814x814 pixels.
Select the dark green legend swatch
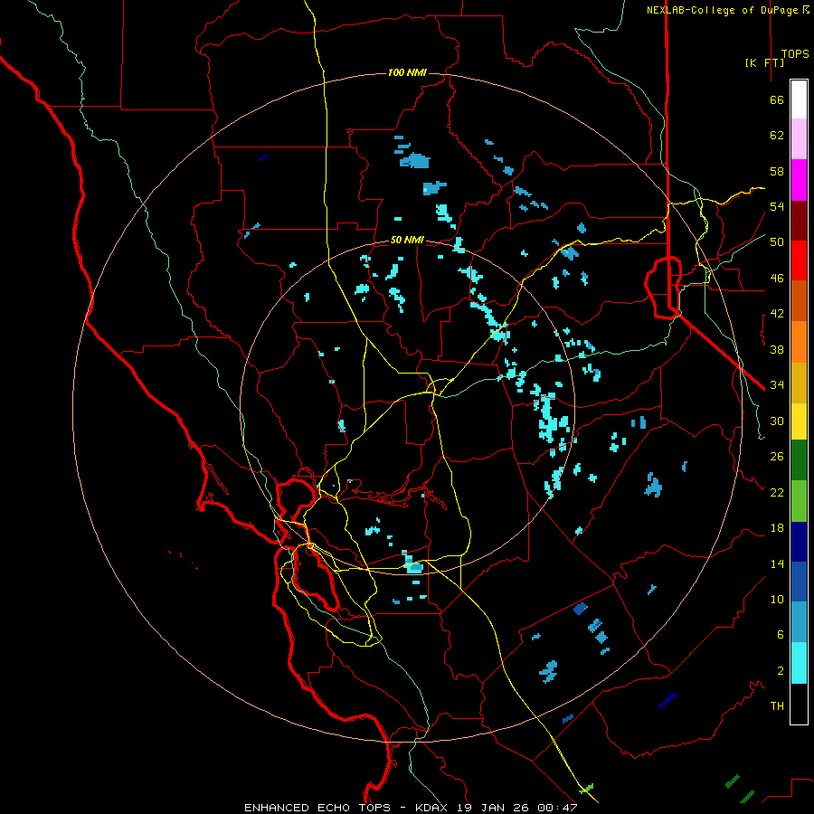tap(799, 460)
